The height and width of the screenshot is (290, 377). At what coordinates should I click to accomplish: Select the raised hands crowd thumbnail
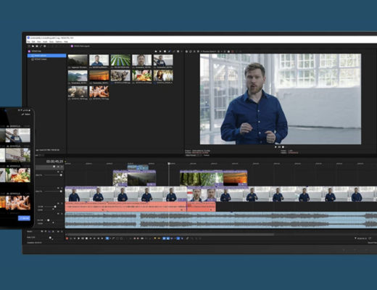click(99, 91)
